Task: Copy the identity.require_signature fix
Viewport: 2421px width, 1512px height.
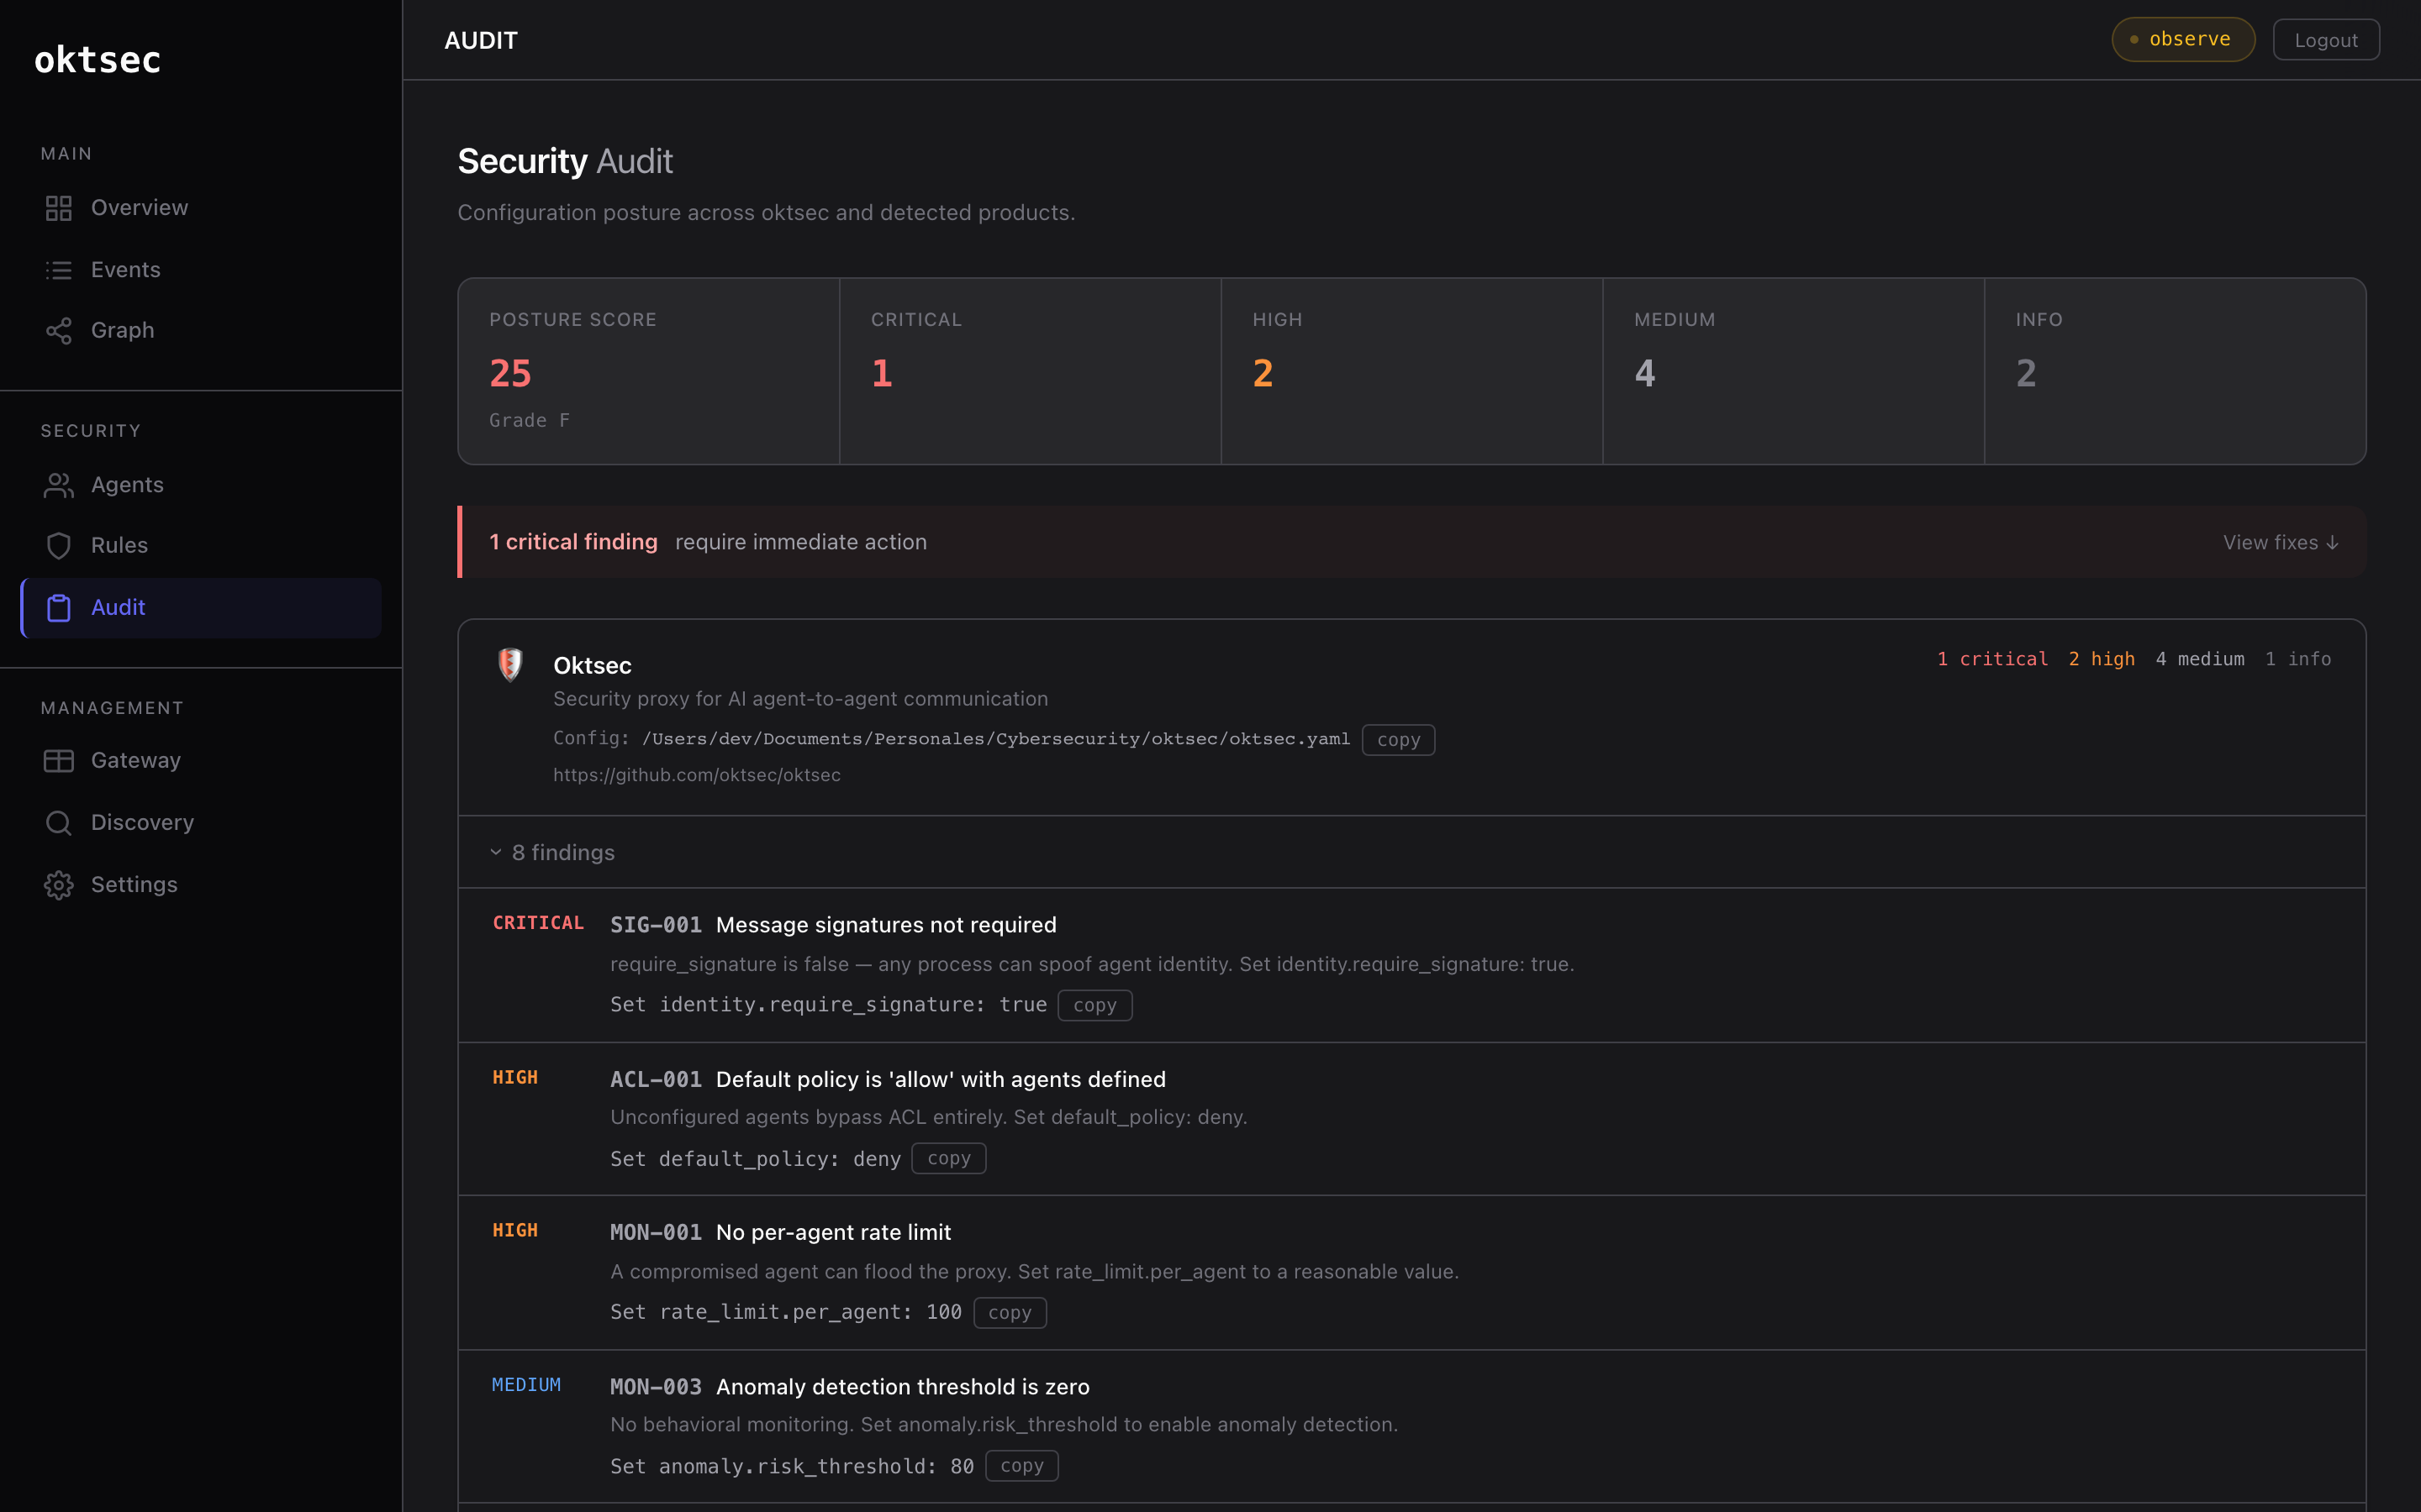Action: point(1094,1005)
